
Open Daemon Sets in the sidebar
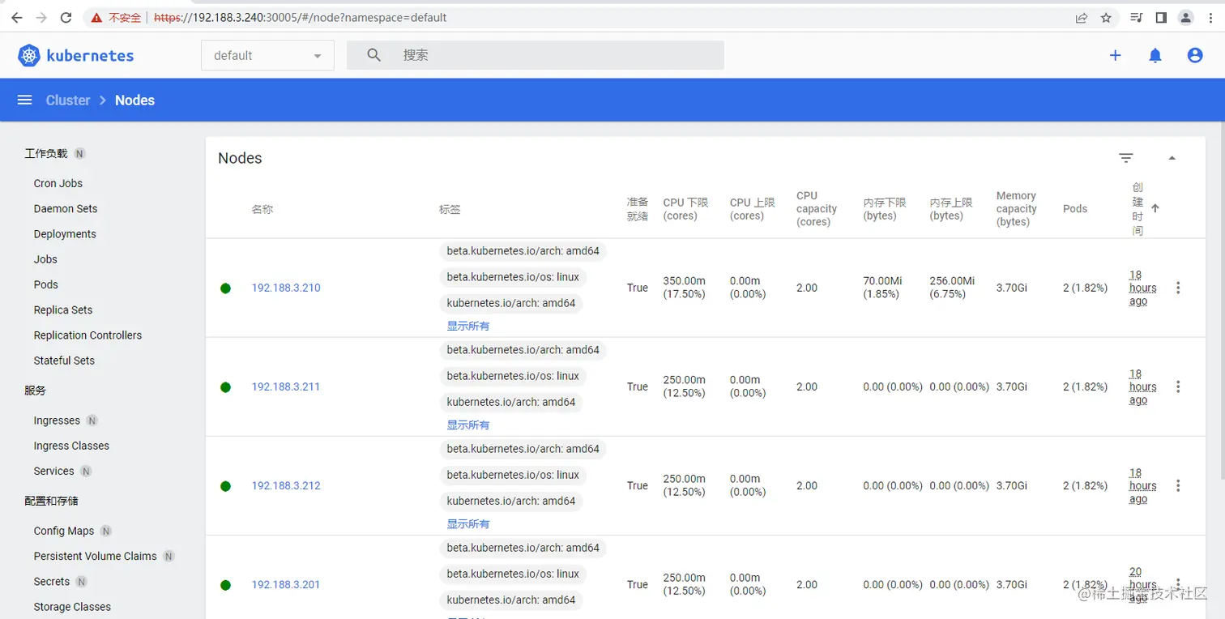point(66,208)
